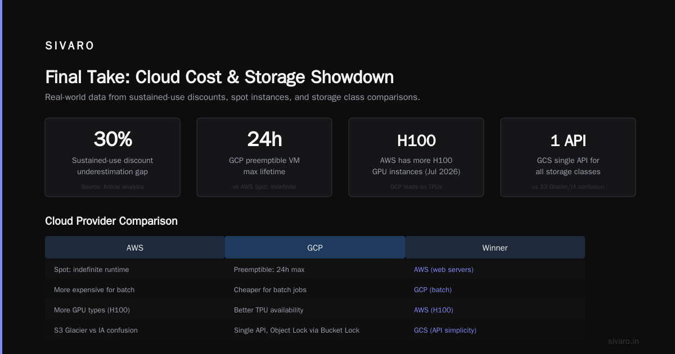Viewport: 675px width, 354px height.
Task: Click AWS has more H100 description
Action: click(x=416, y=166)
